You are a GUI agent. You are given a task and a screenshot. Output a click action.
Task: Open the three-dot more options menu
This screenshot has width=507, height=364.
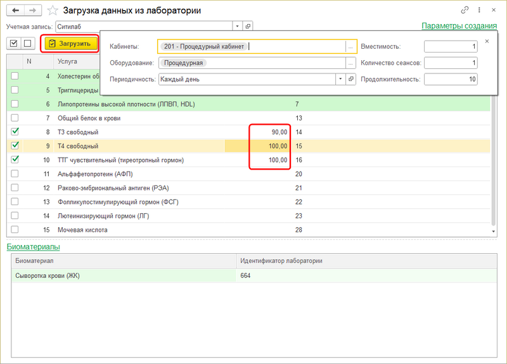(x=480, y=10)
